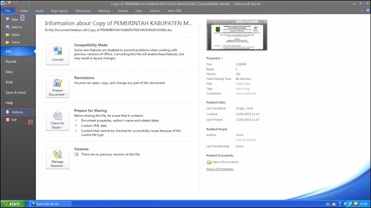
Task: Open the Check for Issues dropdown
Action: pyautogui.click(x=57, y=120)
